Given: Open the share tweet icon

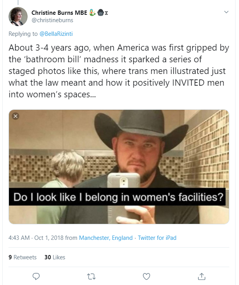Looking at the screenshot, I should coord(202,276).
